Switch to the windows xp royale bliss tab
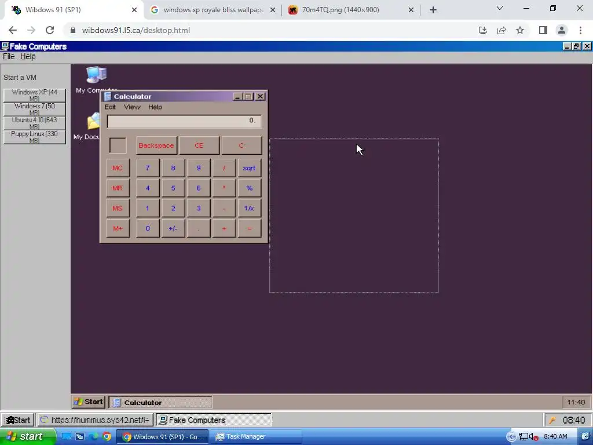The width and height of the screenshot is (593, 445). tap(213, 10)
